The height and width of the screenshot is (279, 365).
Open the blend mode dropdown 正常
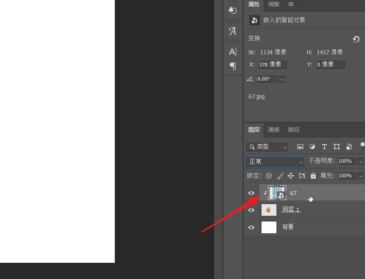(x=275, y=162)
